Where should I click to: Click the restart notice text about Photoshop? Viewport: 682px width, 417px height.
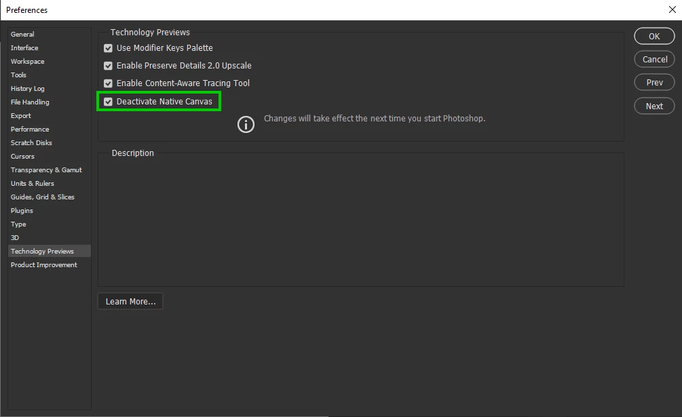click(375, 119)
